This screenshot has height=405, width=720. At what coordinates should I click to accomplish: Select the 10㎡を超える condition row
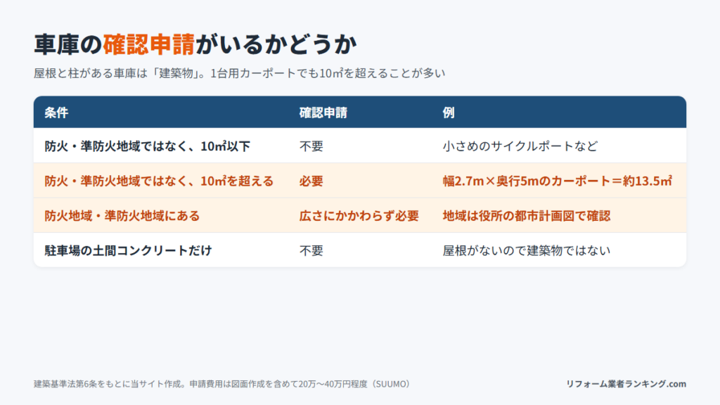pyautogui.click(x=360, y=181)
